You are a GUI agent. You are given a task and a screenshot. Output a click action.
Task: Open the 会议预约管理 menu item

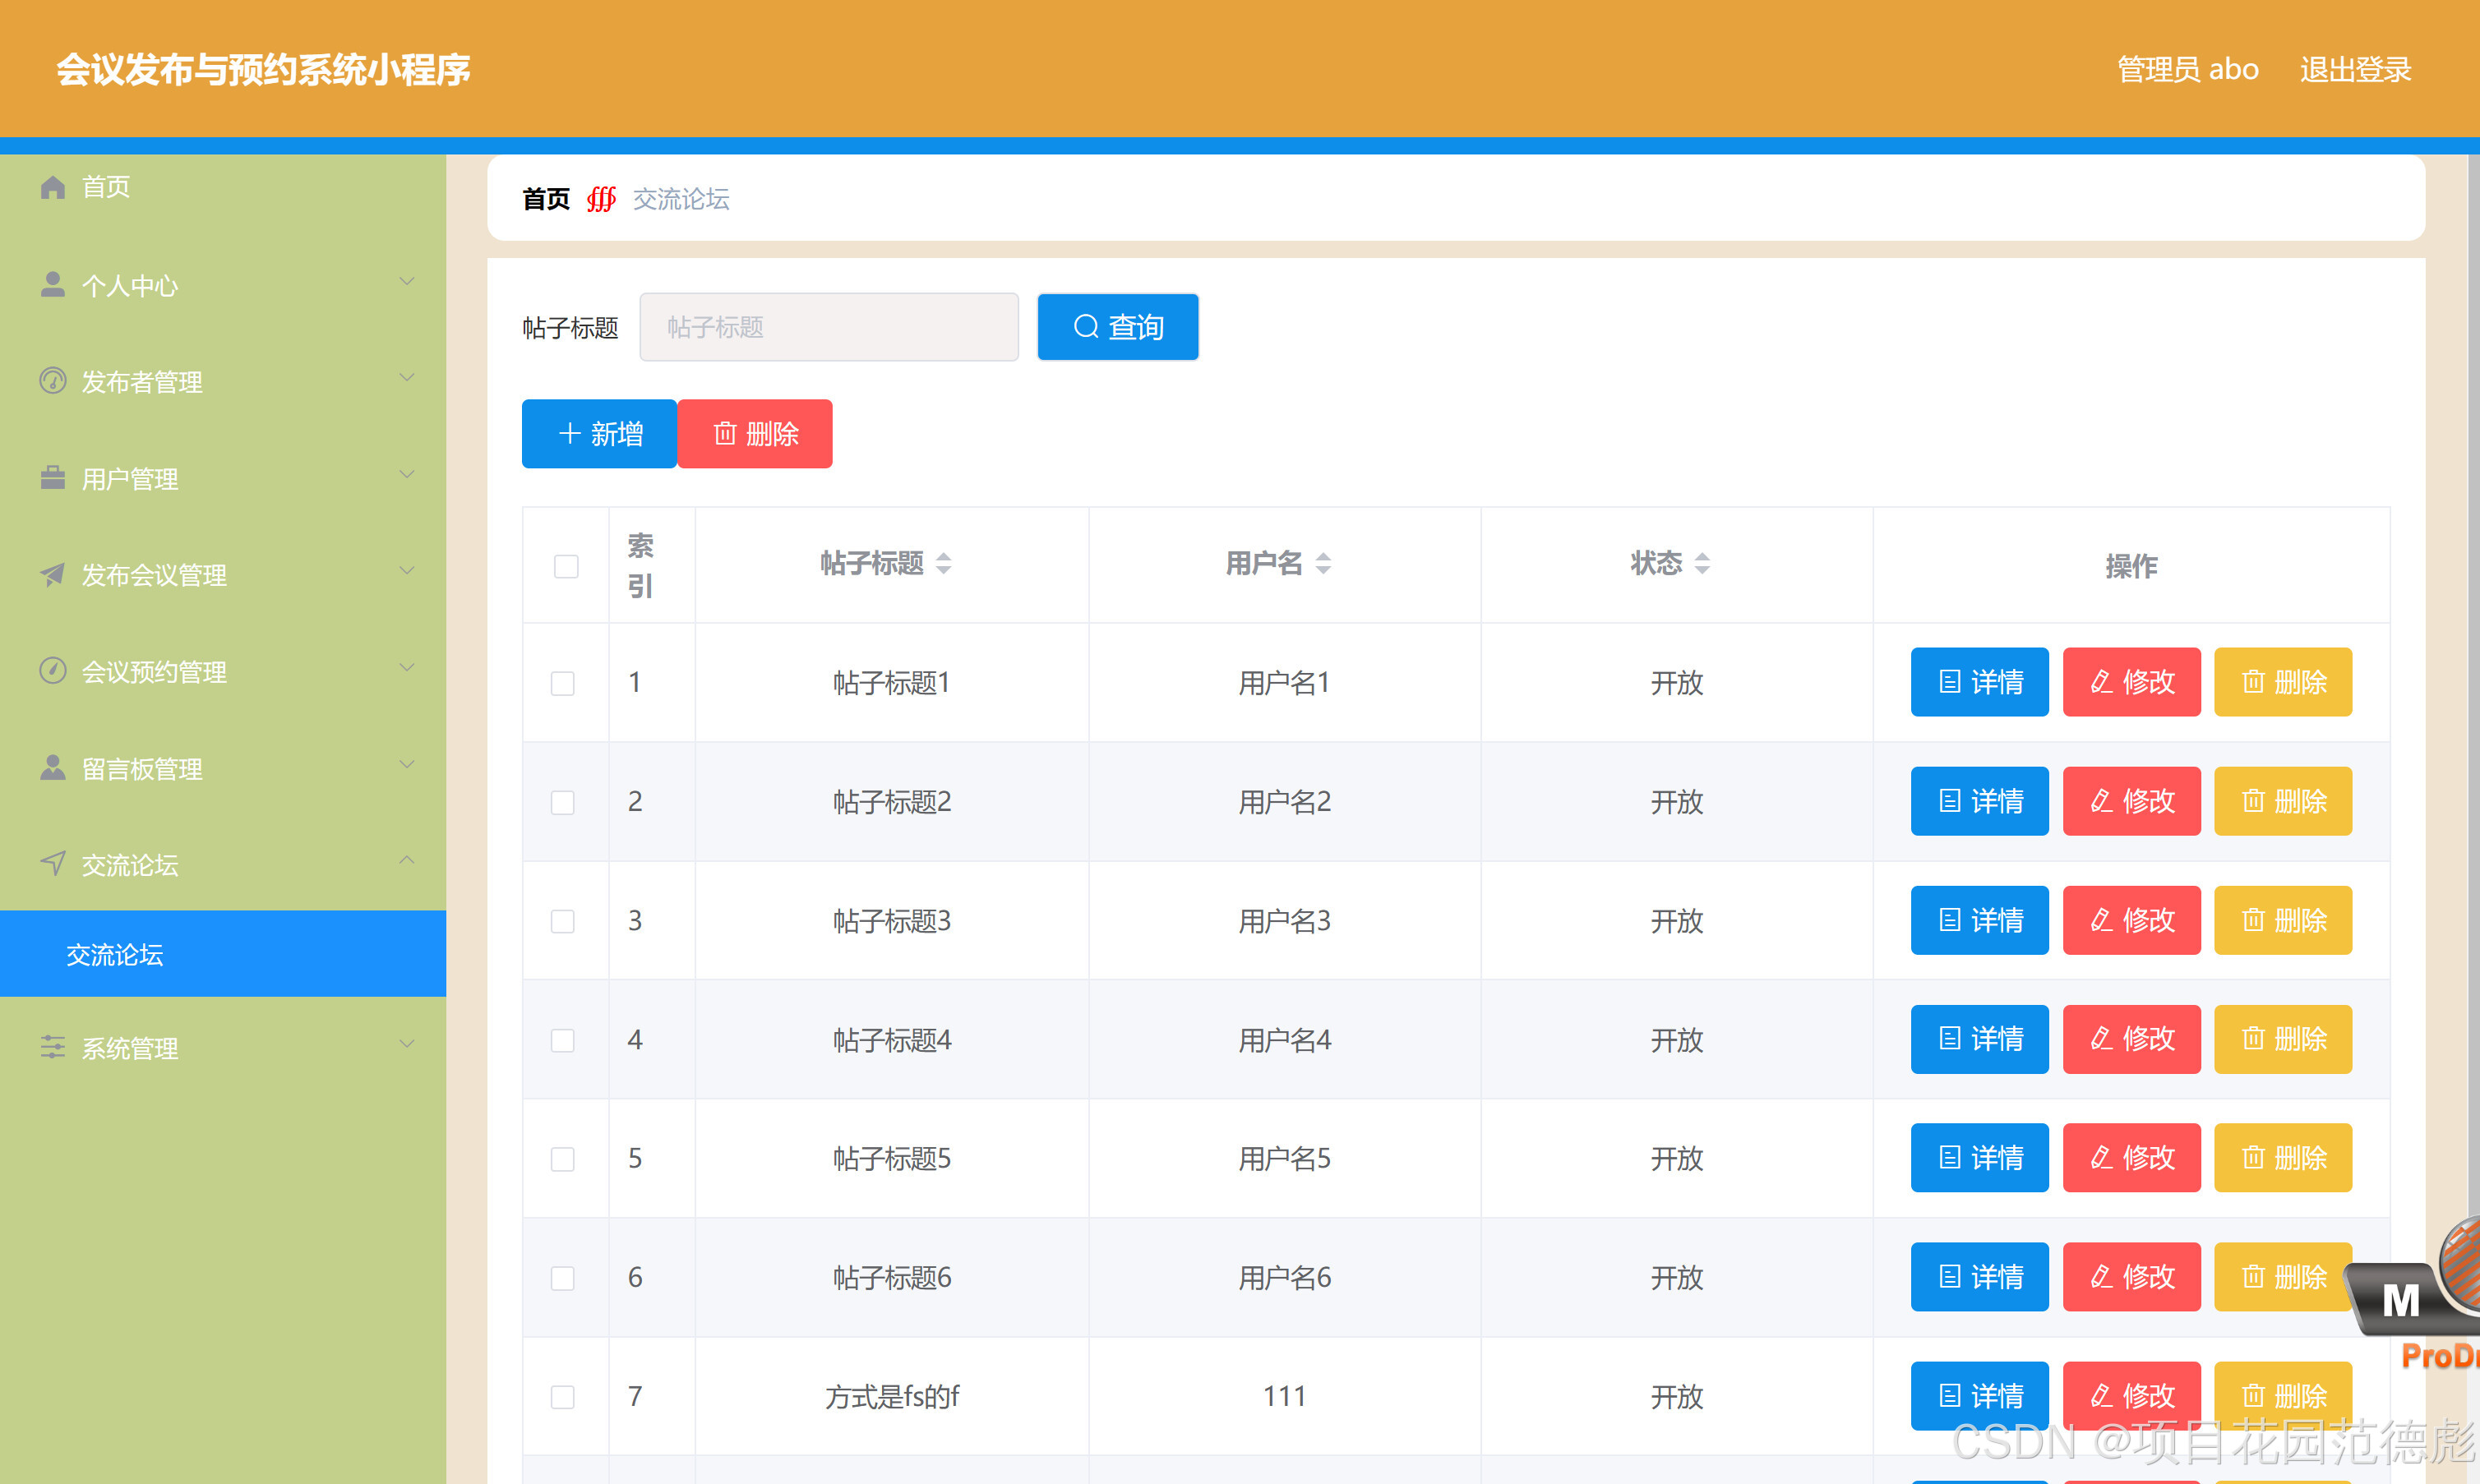[x=154, y=671]
